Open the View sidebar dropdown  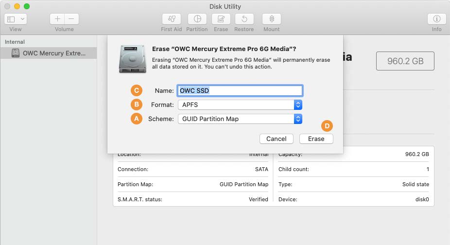point(16,19)
